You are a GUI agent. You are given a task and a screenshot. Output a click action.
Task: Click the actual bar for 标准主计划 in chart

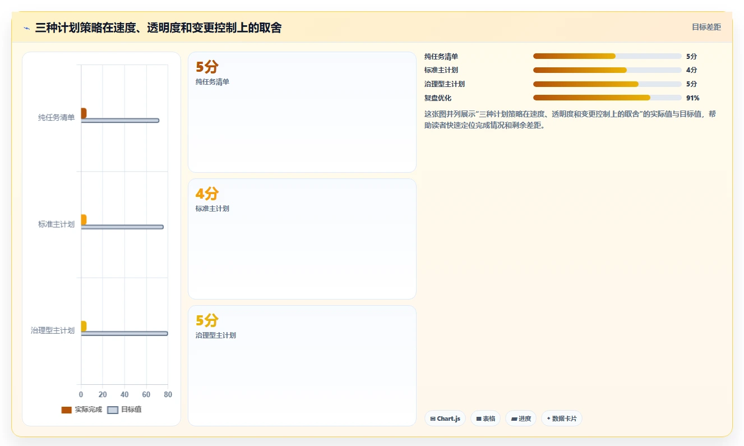pos(84,219)
